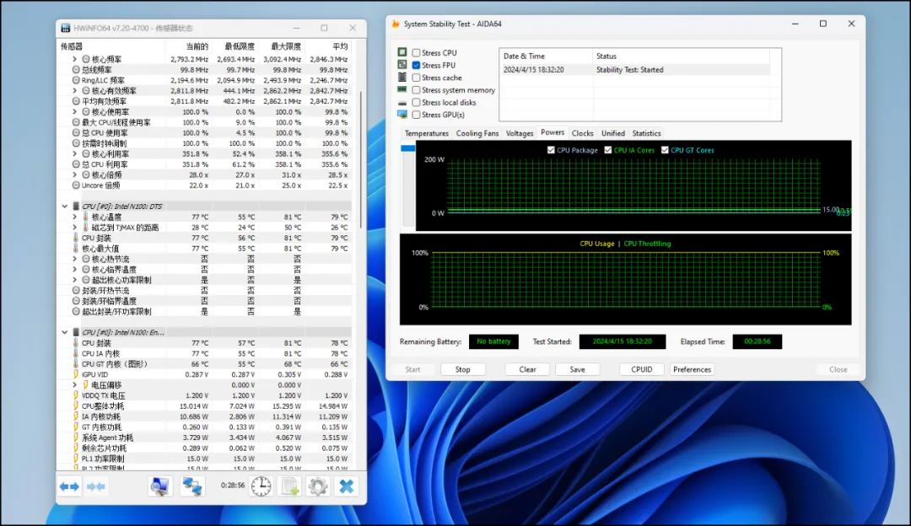Click the HWiNFO sensor list vertical scrollbar
The width and height of the screenshot is (911, 526).
[361, 159]
